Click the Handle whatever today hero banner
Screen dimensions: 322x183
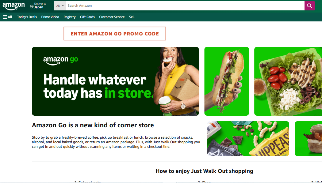(115, 81)
